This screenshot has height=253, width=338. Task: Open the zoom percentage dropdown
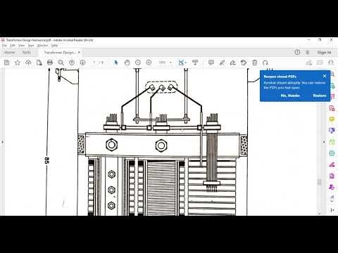coord(170,63)
